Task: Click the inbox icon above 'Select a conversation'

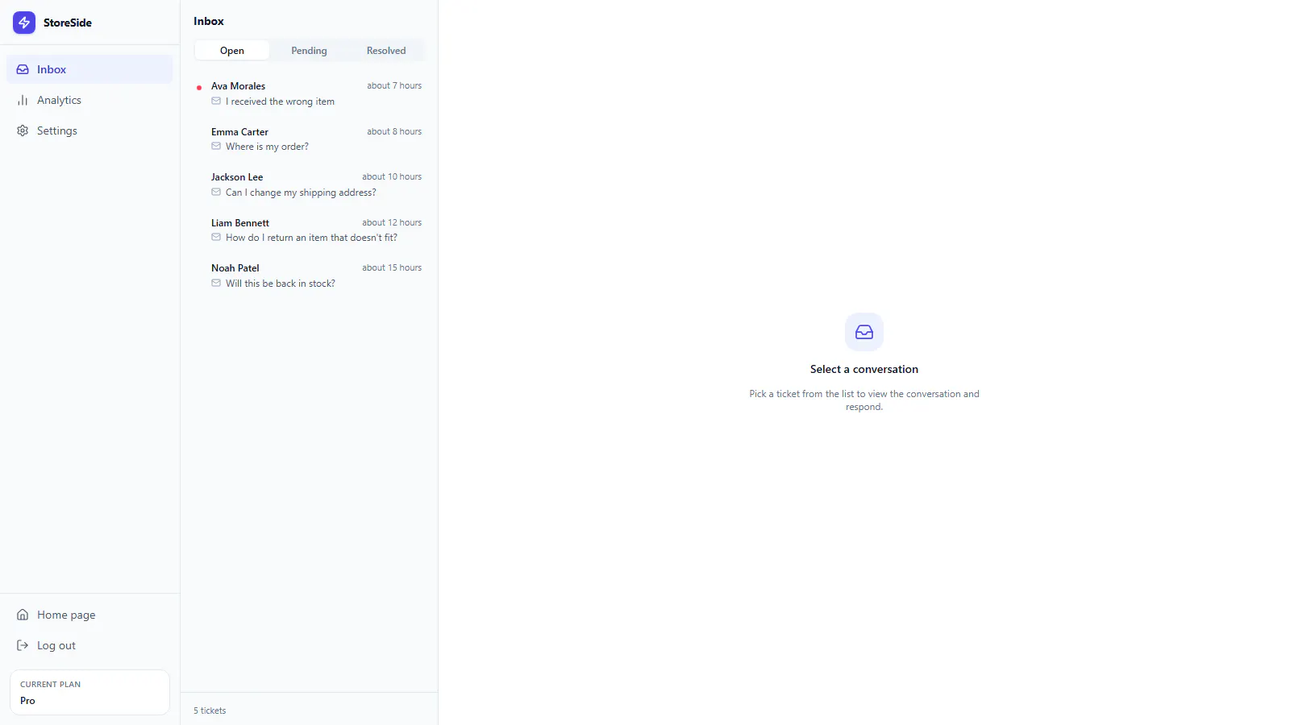Action: (864, 332)
